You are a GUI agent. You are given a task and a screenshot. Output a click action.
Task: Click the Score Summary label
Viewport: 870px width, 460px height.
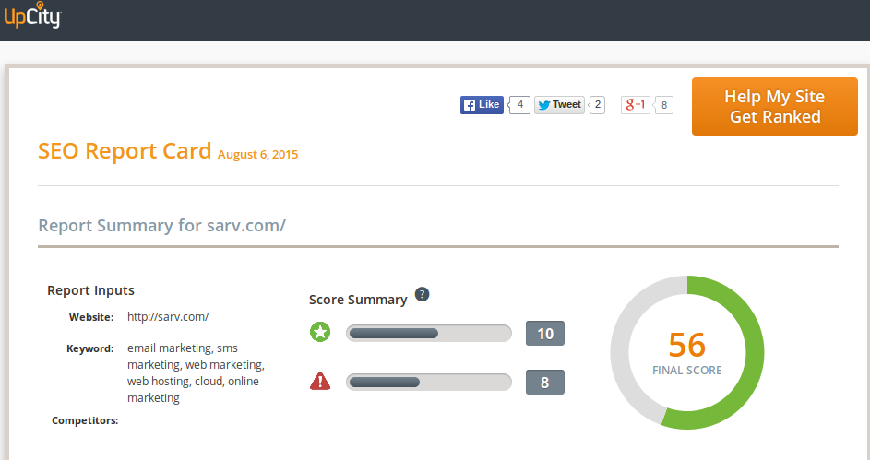tap(358, 300)
